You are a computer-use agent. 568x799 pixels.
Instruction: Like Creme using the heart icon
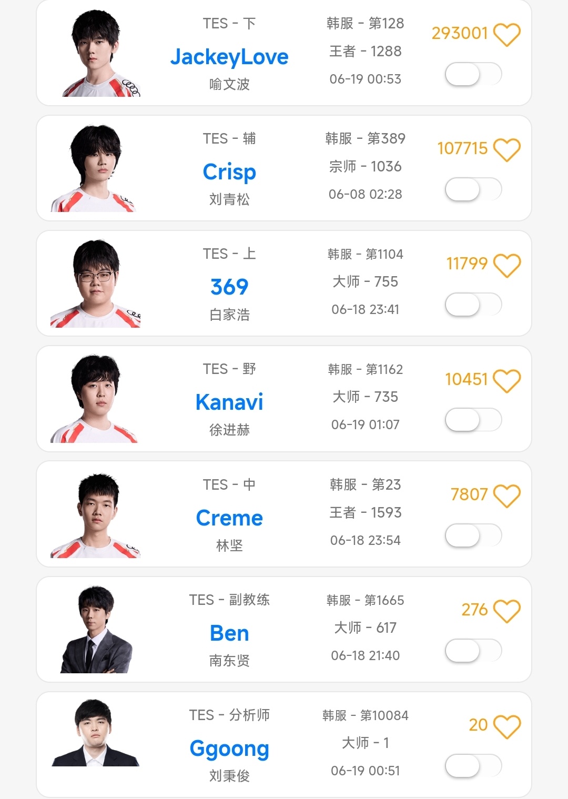507,496
